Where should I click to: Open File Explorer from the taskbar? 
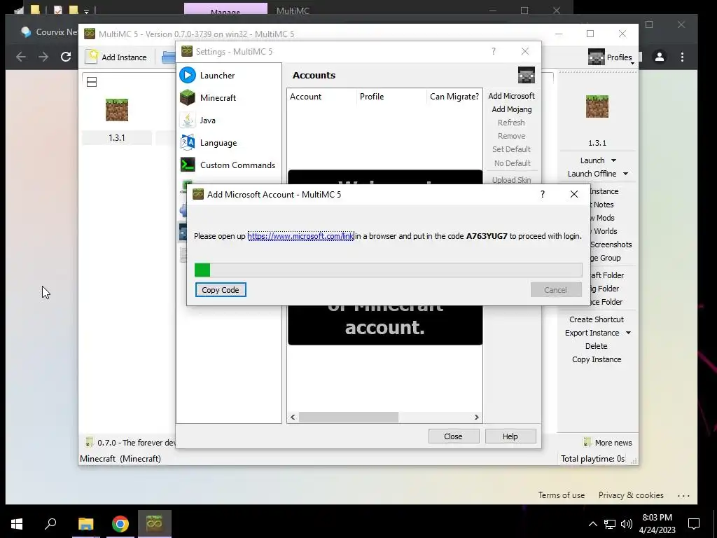(85, 524)
